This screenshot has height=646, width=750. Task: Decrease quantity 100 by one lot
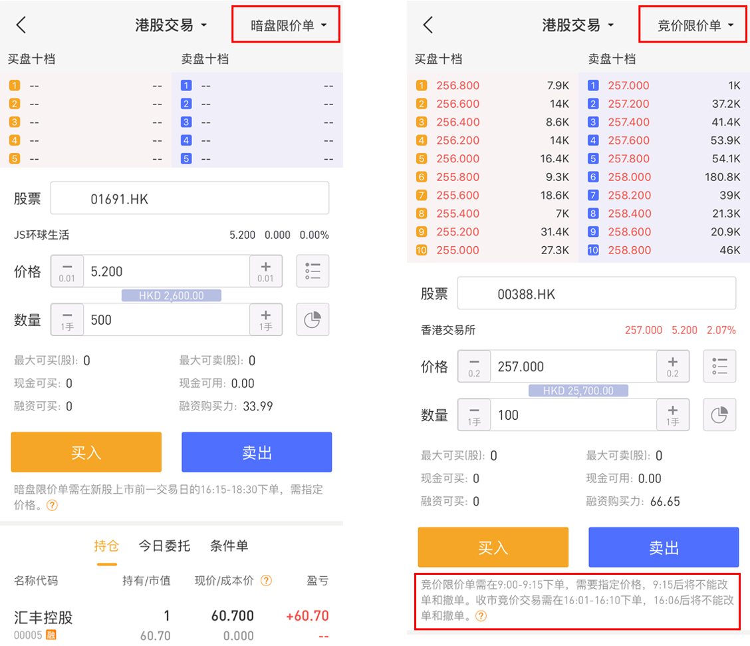coord(474,415)
